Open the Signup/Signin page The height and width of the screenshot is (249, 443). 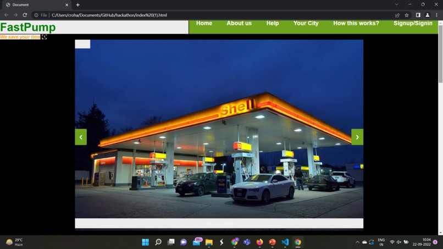tap(413, 24)
